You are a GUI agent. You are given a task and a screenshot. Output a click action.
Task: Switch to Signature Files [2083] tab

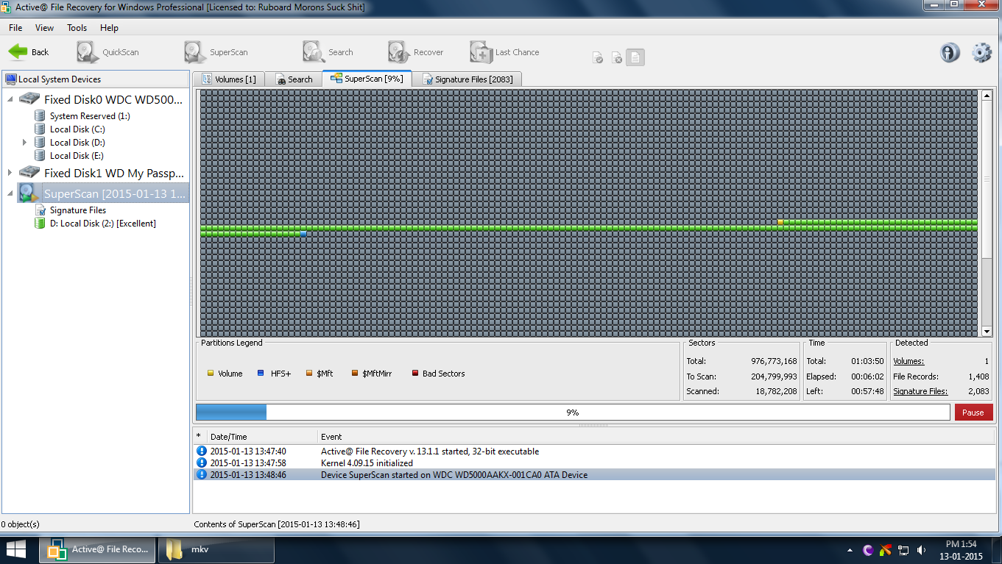467,79
